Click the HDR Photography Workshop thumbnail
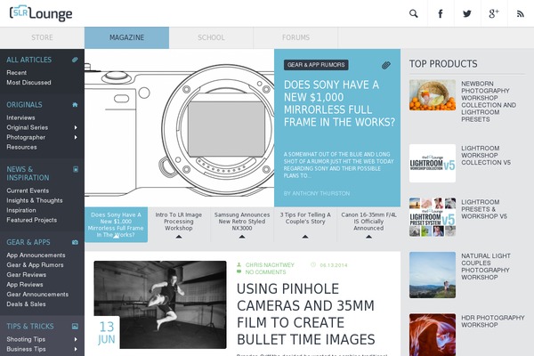Image resolution: width=534 pixels, height=356 pixels. (433, 335)
